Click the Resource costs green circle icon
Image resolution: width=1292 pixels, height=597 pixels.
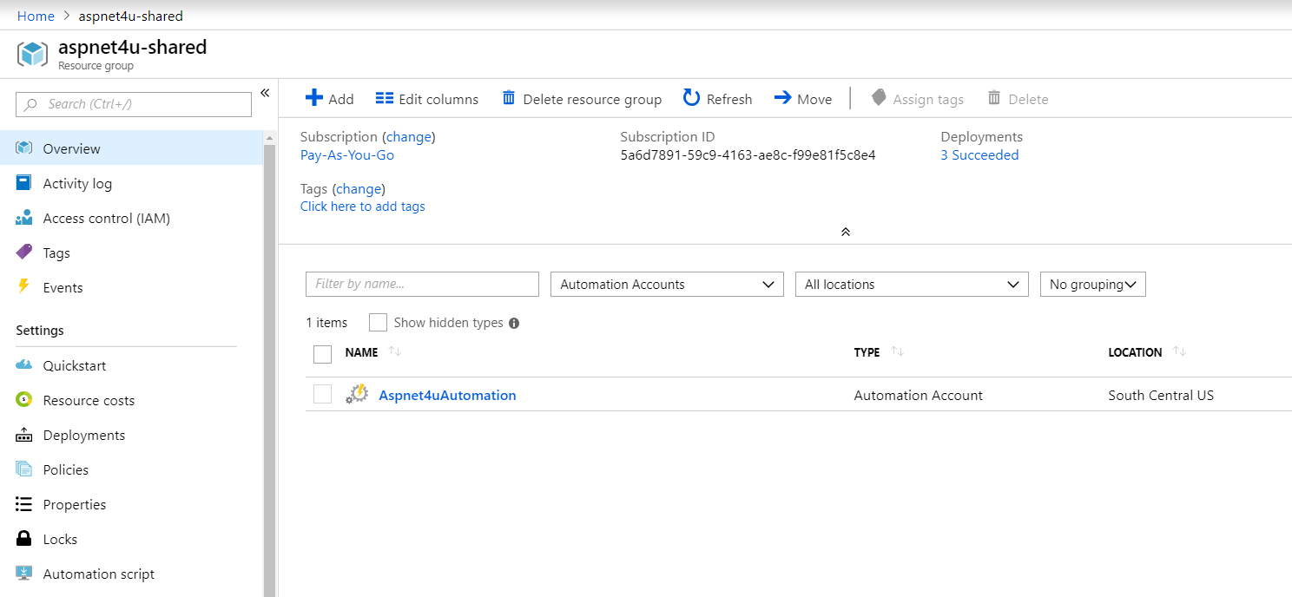point(24,400)
